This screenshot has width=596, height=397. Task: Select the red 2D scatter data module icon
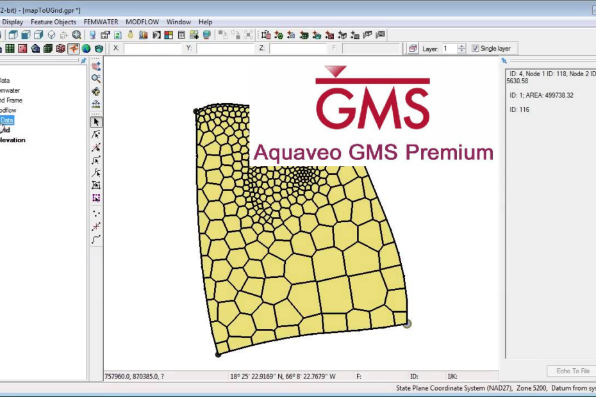[22, 49]
